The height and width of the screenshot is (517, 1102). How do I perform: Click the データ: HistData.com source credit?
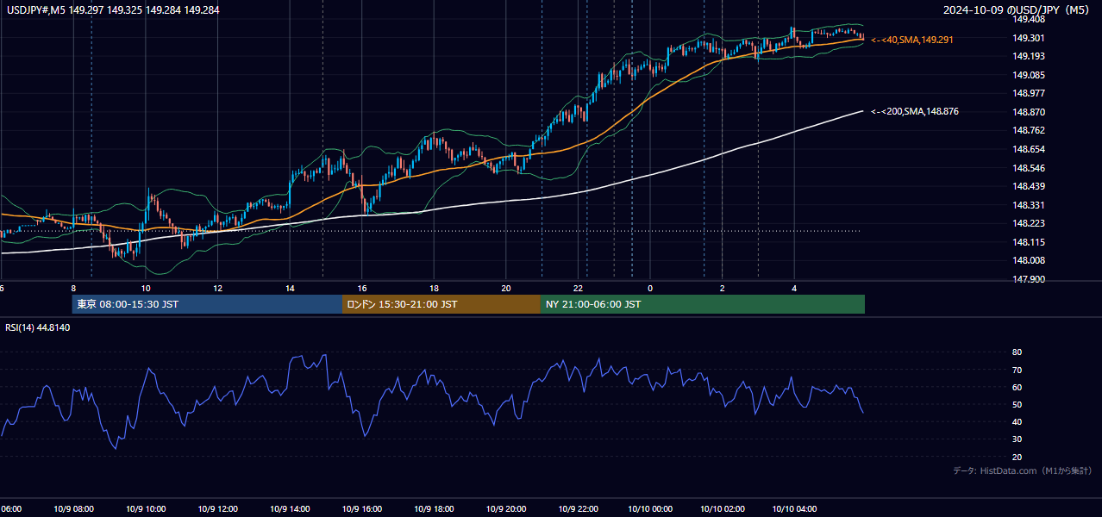click(1022, 470)
